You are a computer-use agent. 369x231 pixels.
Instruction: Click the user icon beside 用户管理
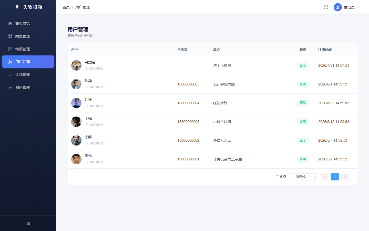10,62
